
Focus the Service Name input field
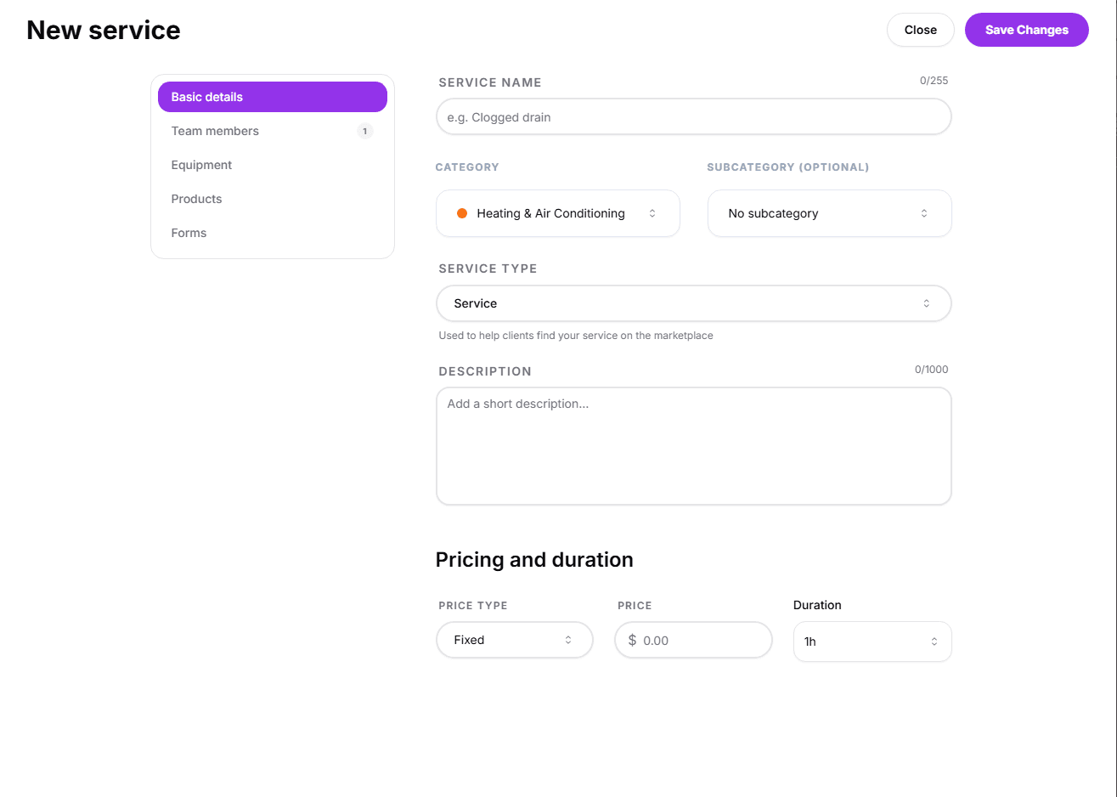(x=692, y=117)
